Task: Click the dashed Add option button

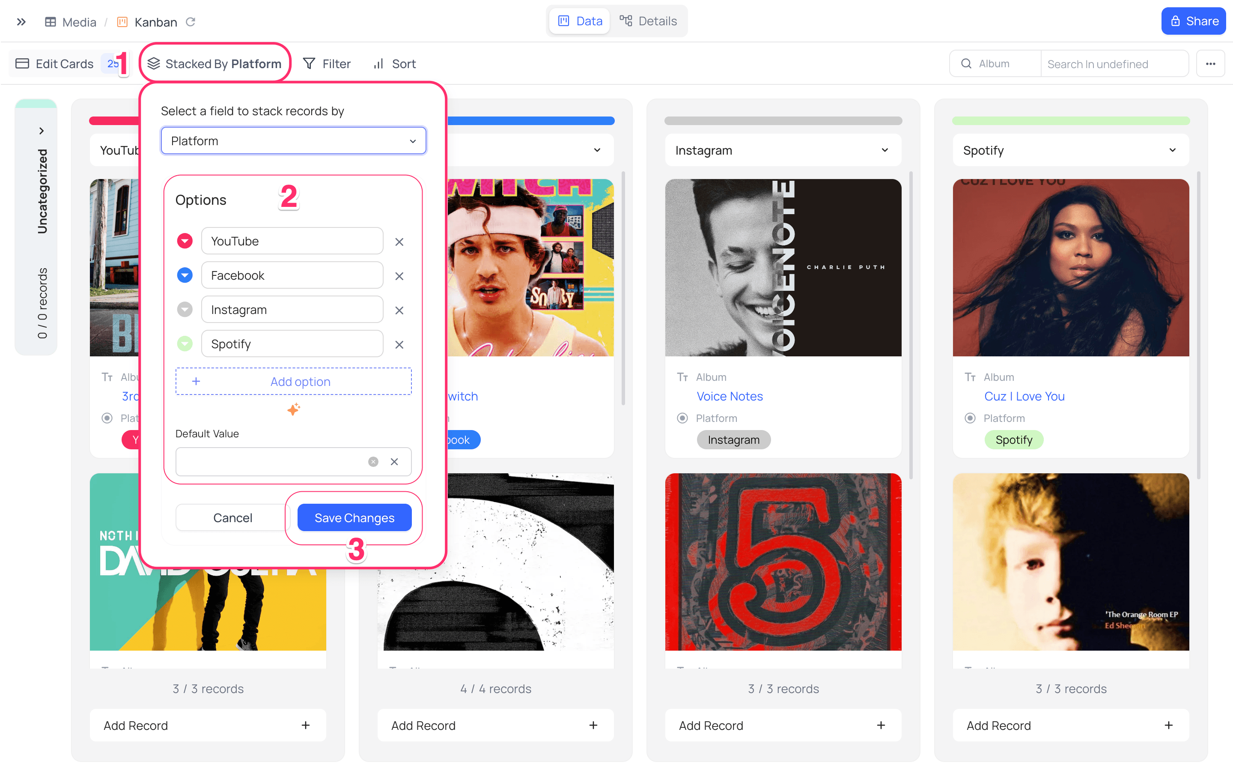Action: [293, 381]
